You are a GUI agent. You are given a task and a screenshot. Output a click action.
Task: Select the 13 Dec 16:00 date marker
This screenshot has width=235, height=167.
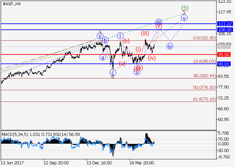tap(99, 163)
